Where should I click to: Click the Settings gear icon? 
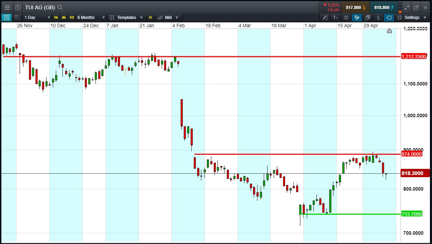[x=400, y=17]
